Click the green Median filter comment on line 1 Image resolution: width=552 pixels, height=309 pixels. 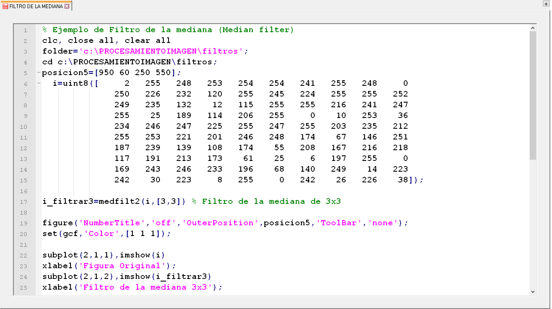[168, 30]
